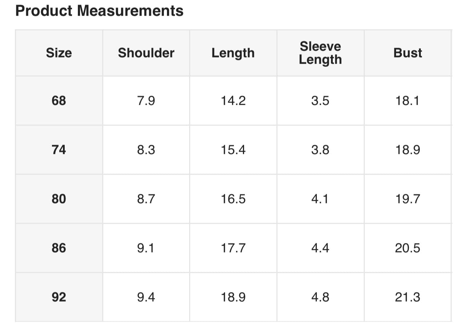Select bust value 18.1 for size 68
The width and height of the screenshot is (467, 334).
408,100
